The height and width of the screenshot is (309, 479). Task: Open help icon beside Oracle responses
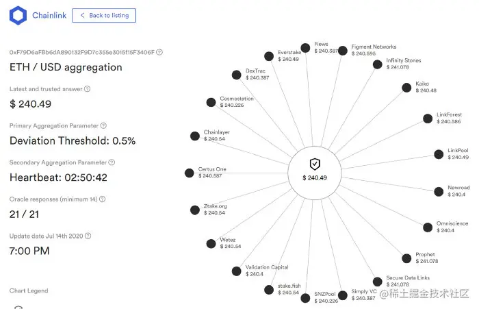pos(102,199)
